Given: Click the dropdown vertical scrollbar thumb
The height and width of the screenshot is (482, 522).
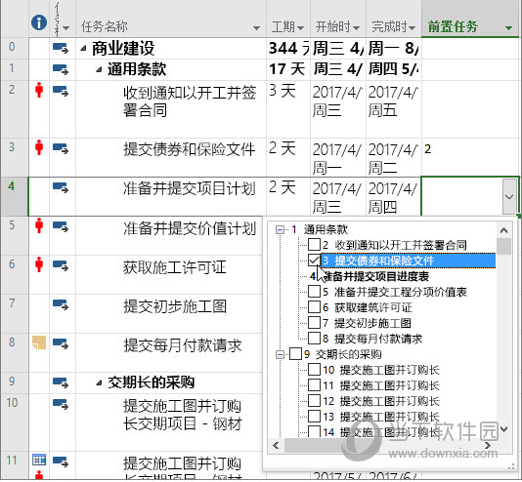Looking at the screenshot, I should click(503, 247).
